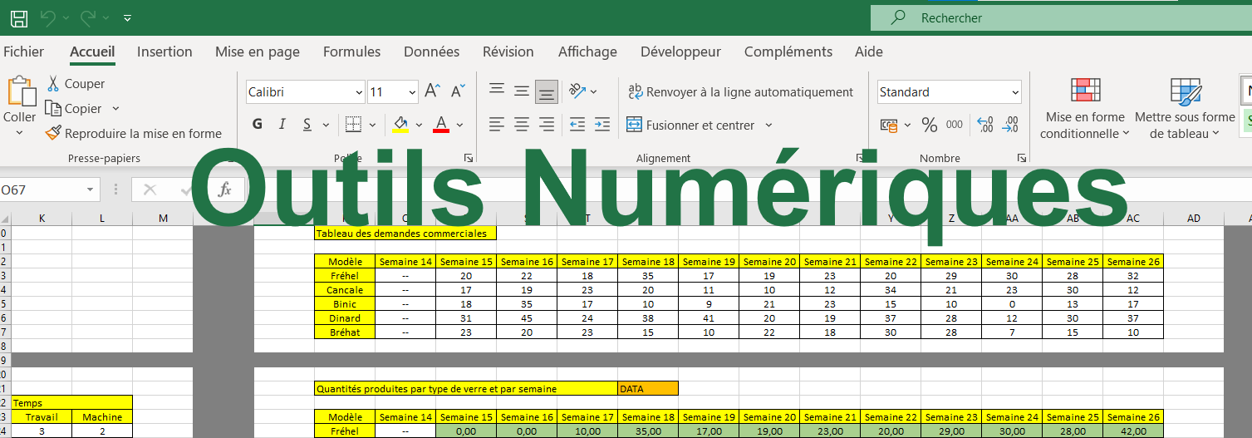
Task: Open the Calibri font name dropdown
Action: point(359,92)
